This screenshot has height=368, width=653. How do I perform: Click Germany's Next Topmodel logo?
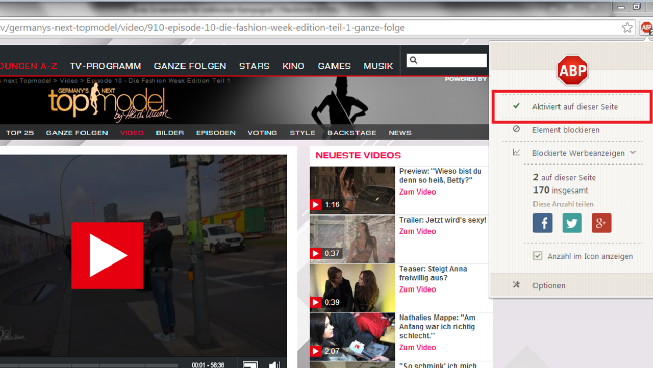[x=110, y=103]
